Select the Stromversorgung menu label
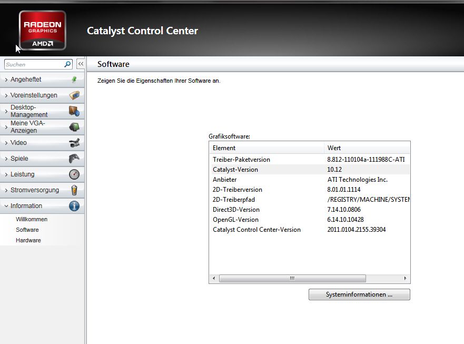This screenshot has width=464, height=344. pyautogui.click(x=35, y=190)
